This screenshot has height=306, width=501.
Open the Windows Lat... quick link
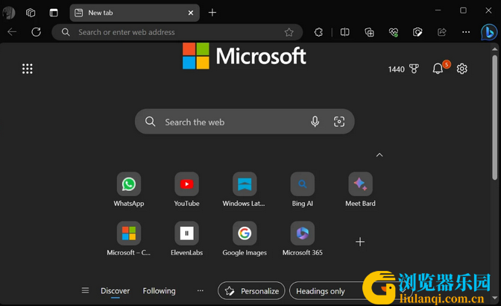coord(245,190)
